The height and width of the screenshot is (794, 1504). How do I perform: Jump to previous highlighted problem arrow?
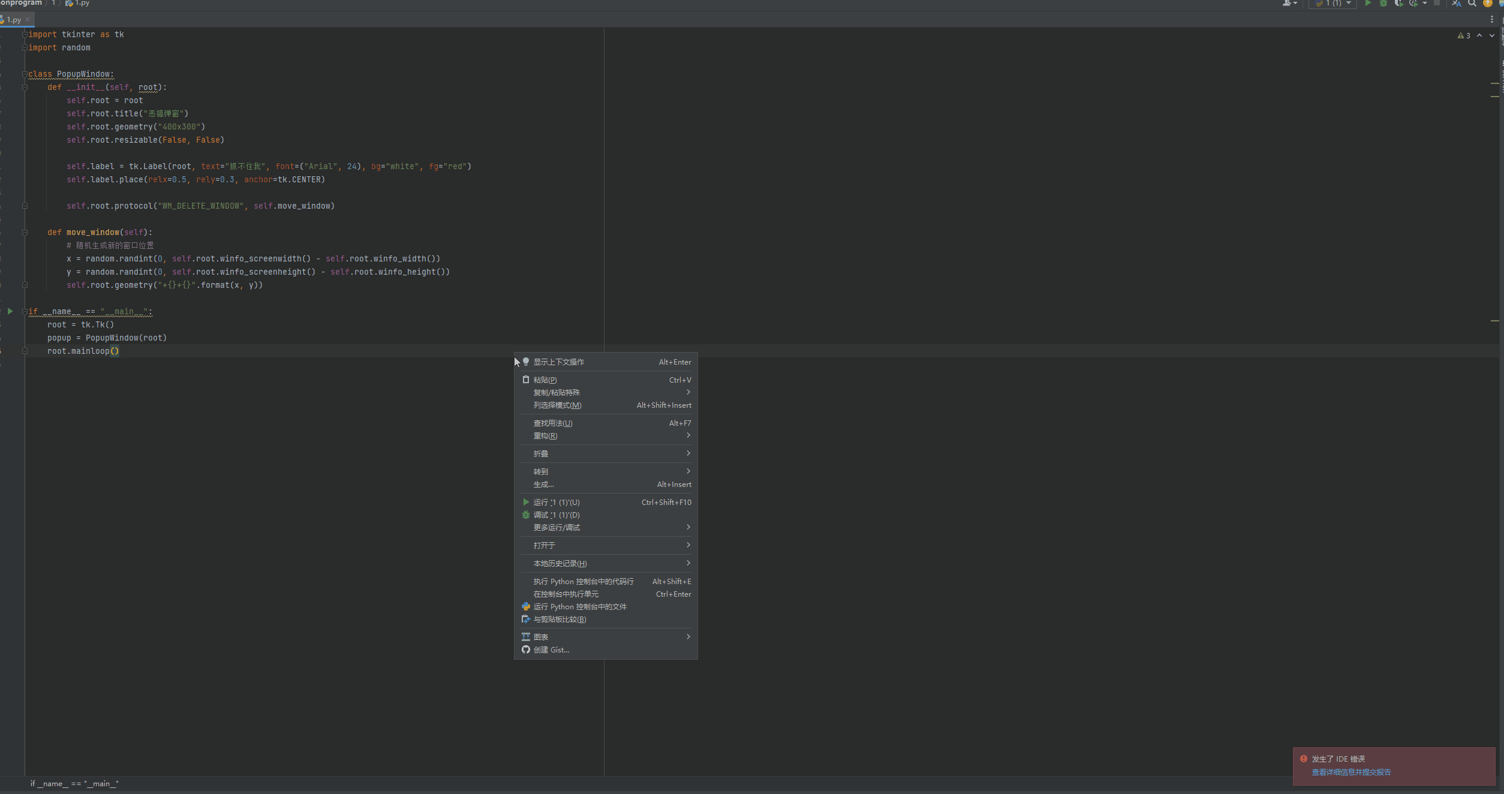coord(1479,36)
